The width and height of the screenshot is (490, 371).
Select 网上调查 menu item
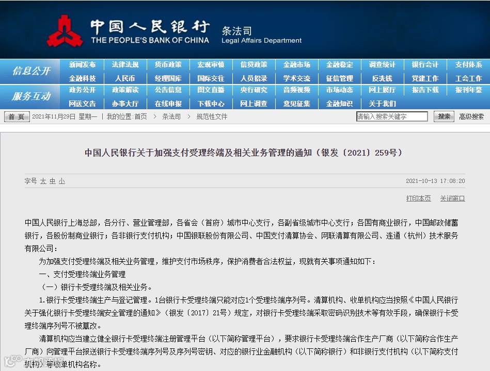[254, 104]
